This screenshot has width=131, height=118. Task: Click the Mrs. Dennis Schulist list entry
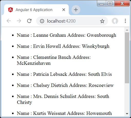click(x=63, y=99)
